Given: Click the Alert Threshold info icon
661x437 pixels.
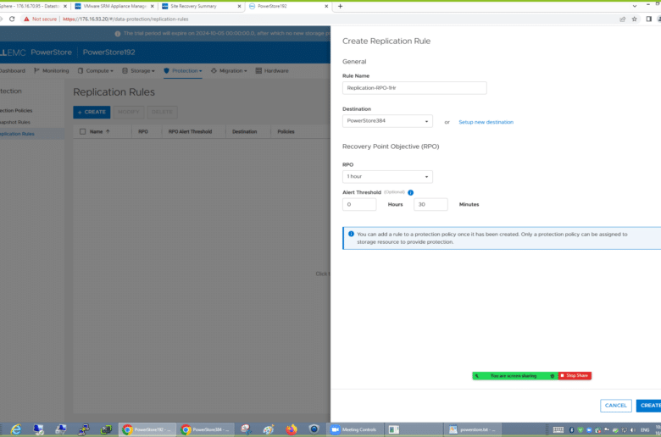Looking at the screenshot, I should tap(411, 192).
